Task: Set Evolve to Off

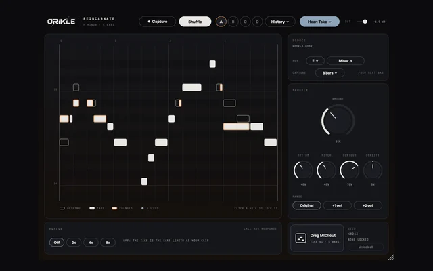Action: 57,243
